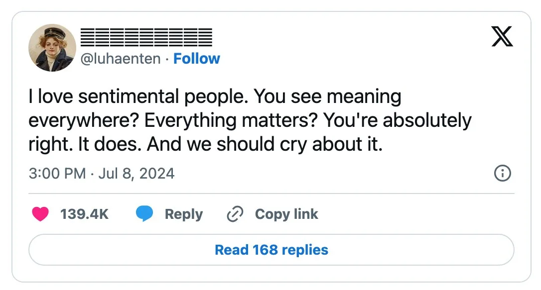This screenshot has width=541, height=290.
Task: Click the 139.4K likes count
Action: [x=84, y=214]
